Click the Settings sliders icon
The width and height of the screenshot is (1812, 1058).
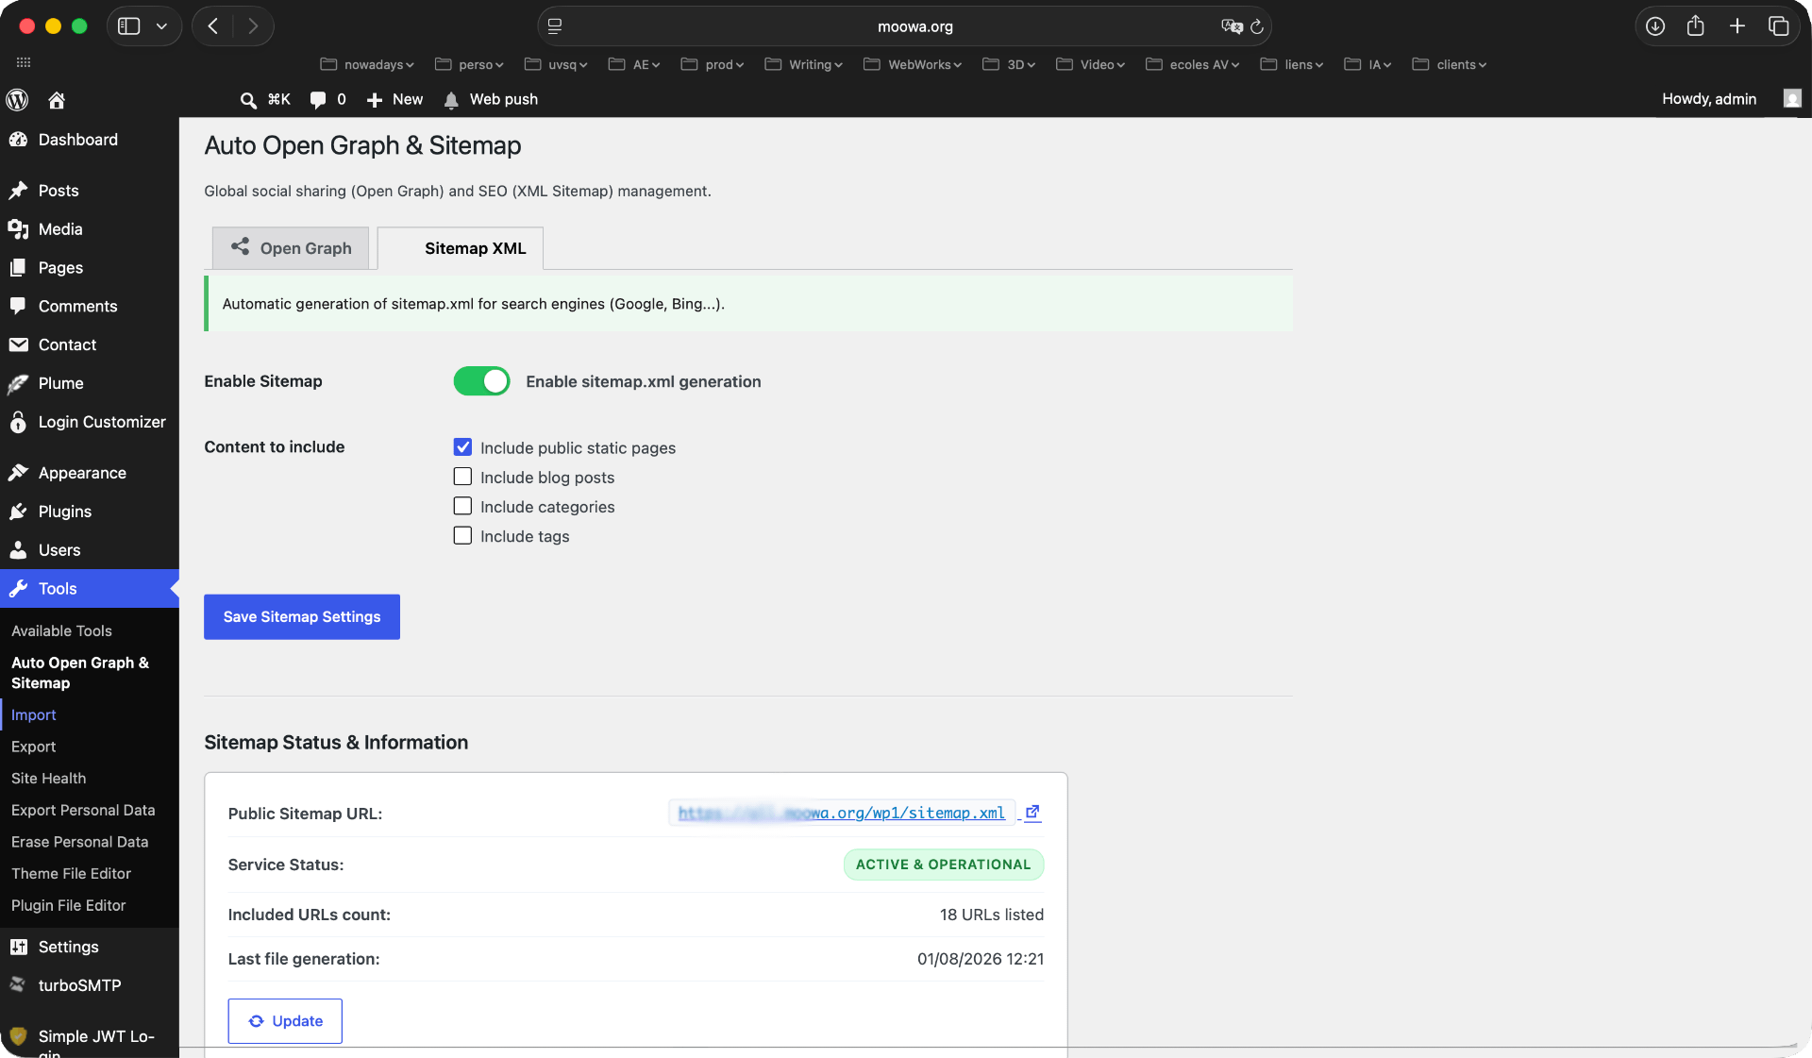(18, 947)
